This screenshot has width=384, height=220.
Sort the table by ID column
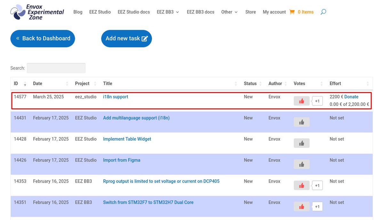[20, 83]
